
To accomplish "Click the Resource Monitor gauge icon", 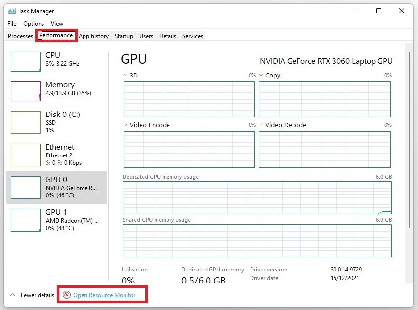I will 66,295.
